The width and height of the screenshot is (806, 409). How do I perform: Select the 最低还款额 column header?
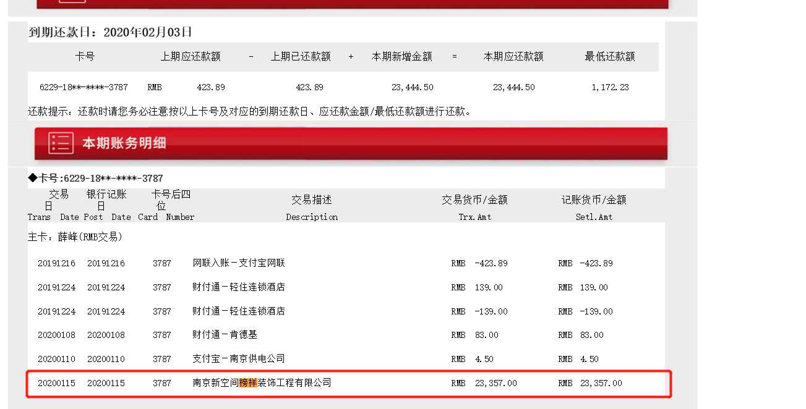(x=610, y=56)
